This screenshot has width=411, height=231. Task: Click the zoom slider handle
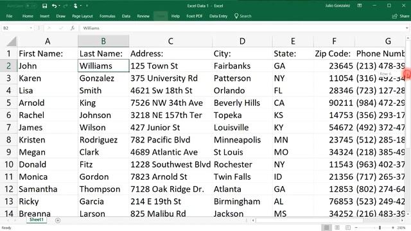click(380, 228)
